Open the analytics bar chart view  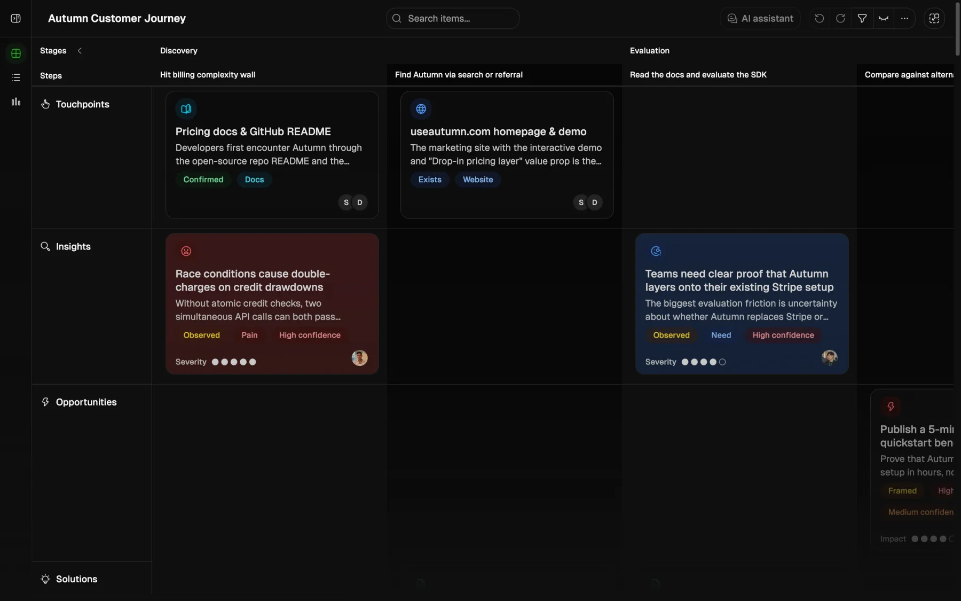point(16,102)
